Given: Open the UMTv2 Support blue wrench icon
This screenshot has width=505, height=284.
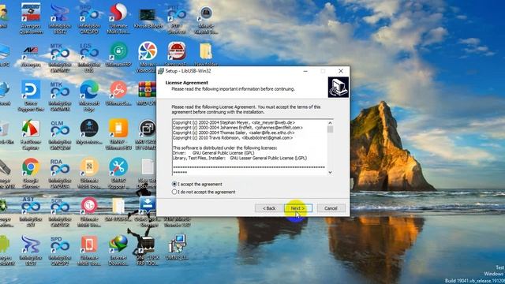Looking at the screenshot, I should point(118,173).
